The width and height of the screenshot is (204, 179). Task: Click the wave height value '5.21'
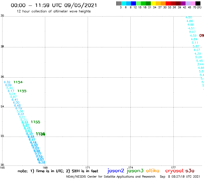22,117
